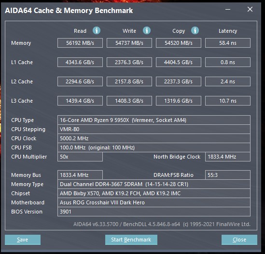This screenshot has height=254, width=265.
Task: Save the benchmark results
Action: 23,240
